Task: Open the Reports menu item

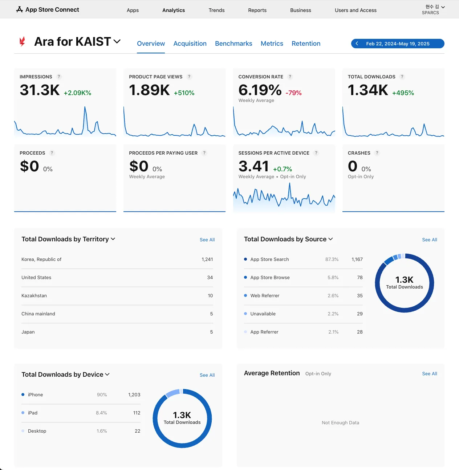Action: point(257,10)
